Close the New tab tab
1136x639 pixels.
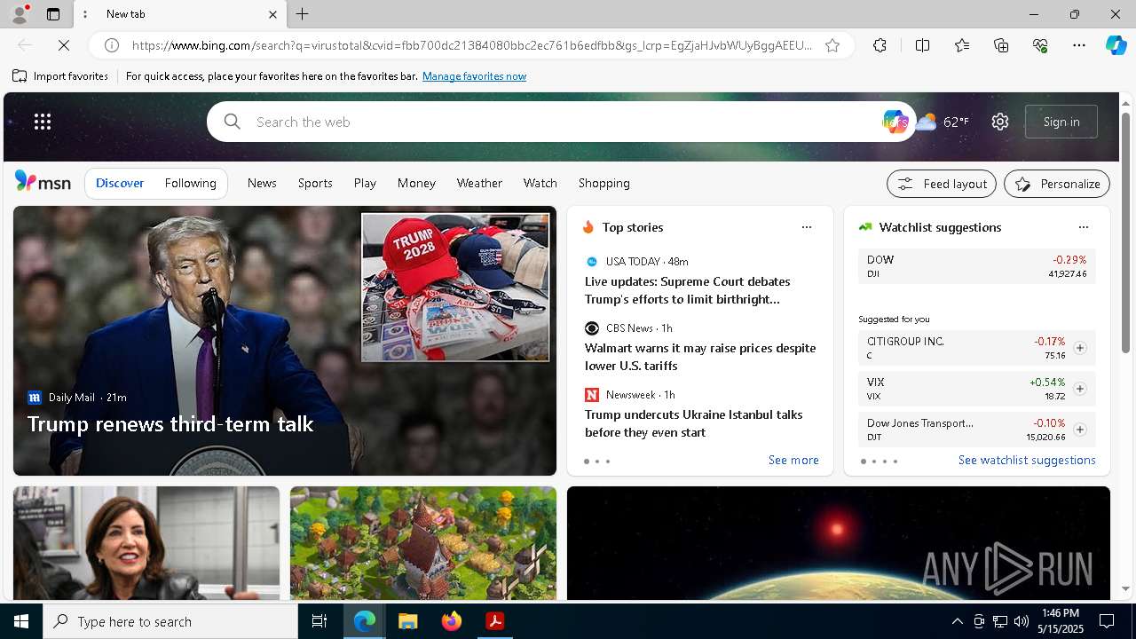(x=272, y=14)
